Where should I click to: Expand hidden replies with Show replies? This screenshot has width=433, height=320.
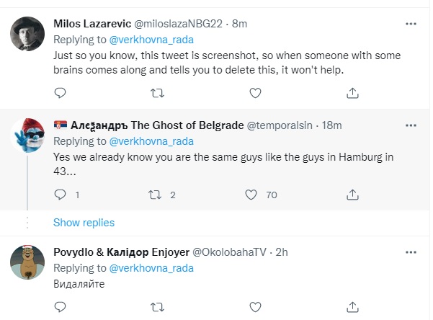click(84, 222)
